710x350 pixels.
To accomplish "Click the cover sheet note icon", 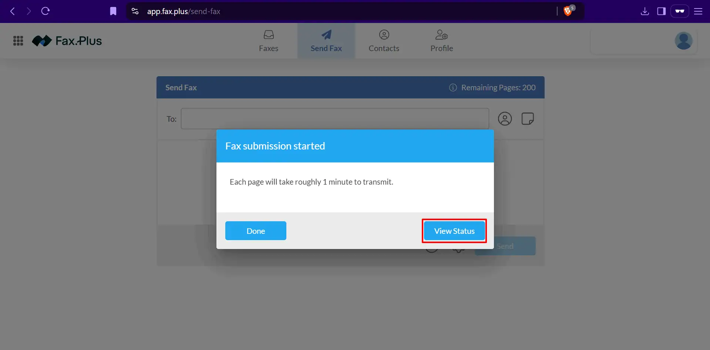I will pyautogui.click(x=527, y=119).
